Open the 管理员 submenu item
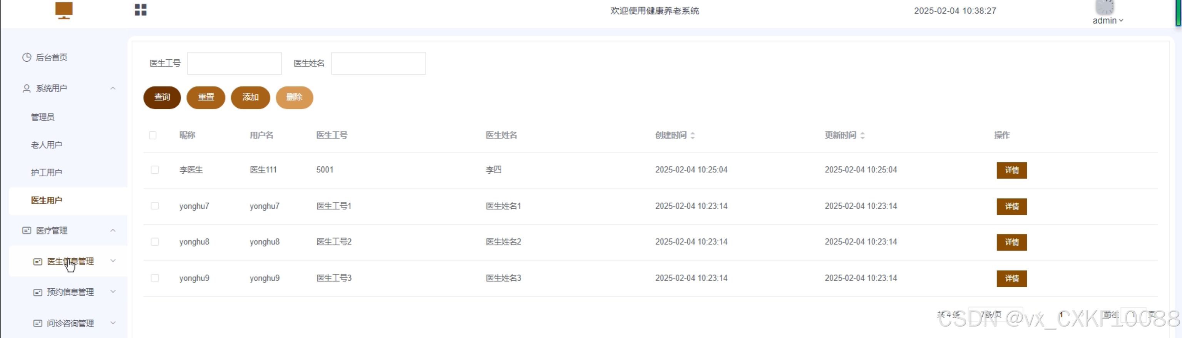Screen dimensions: 1182x338 click(43, 117)
